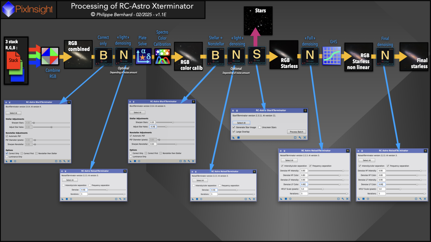Viewport: 431px width, 242px height.
Task: Click the Apply square in StarXTerminator dialog
Action: pos(239,138)
